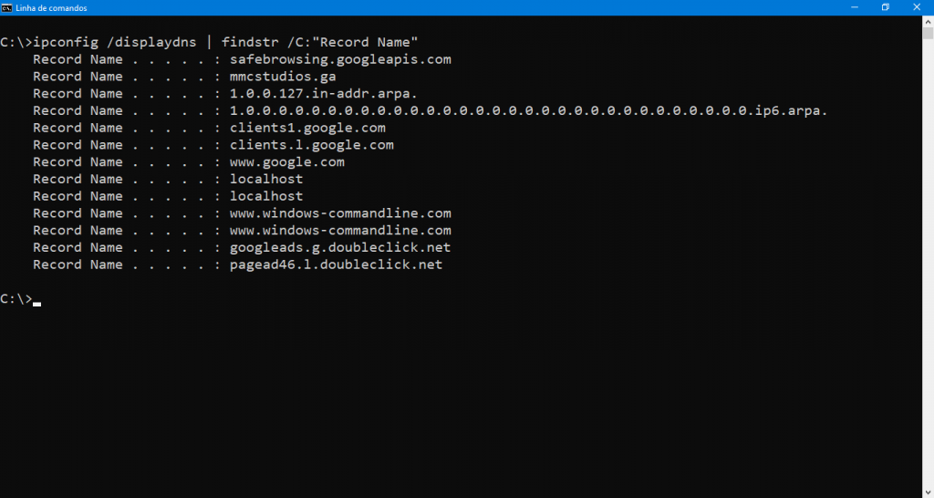The width and height of the screenshot is (934, 498).
Task: Click the googleads.g.doubleclick.net record entry
Action: [340, 247]
